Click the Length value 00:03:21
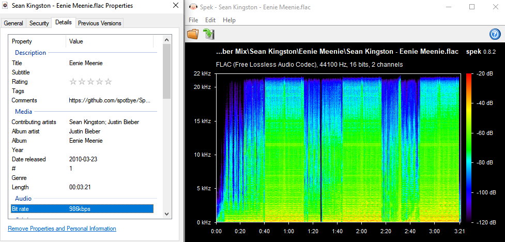This screenshot has width=505, height=242. tap(81, 187)
